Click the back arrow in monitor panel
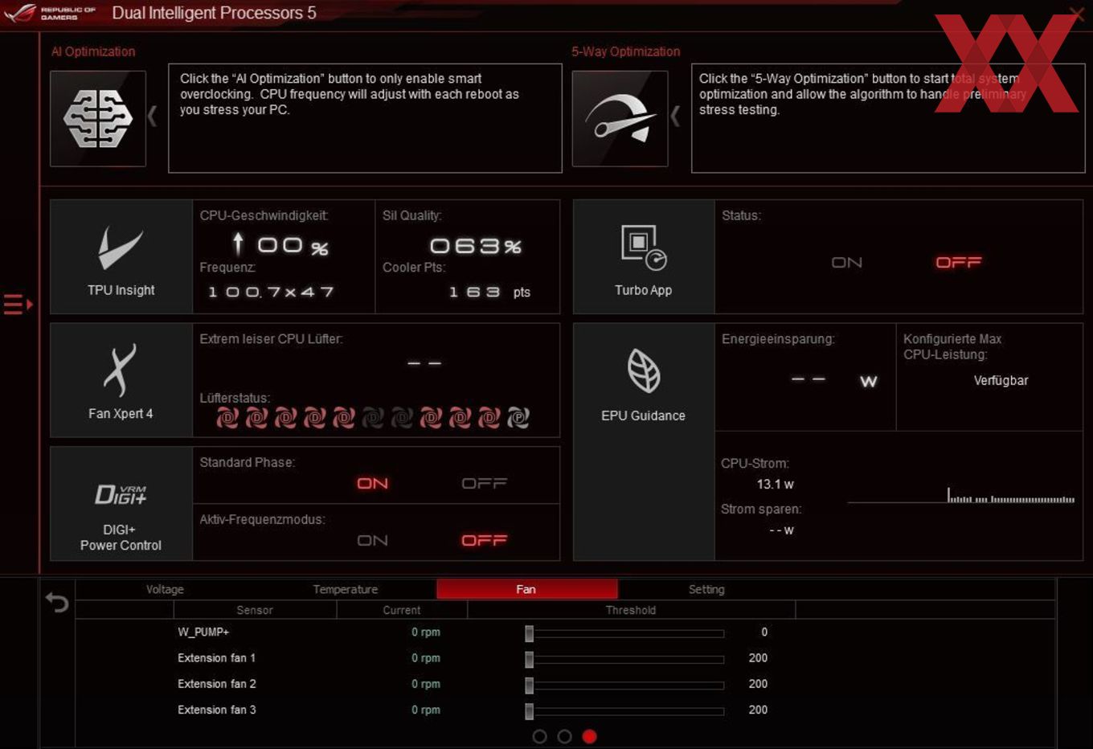Screen dimensions: 1093x749 pos(57,602)
